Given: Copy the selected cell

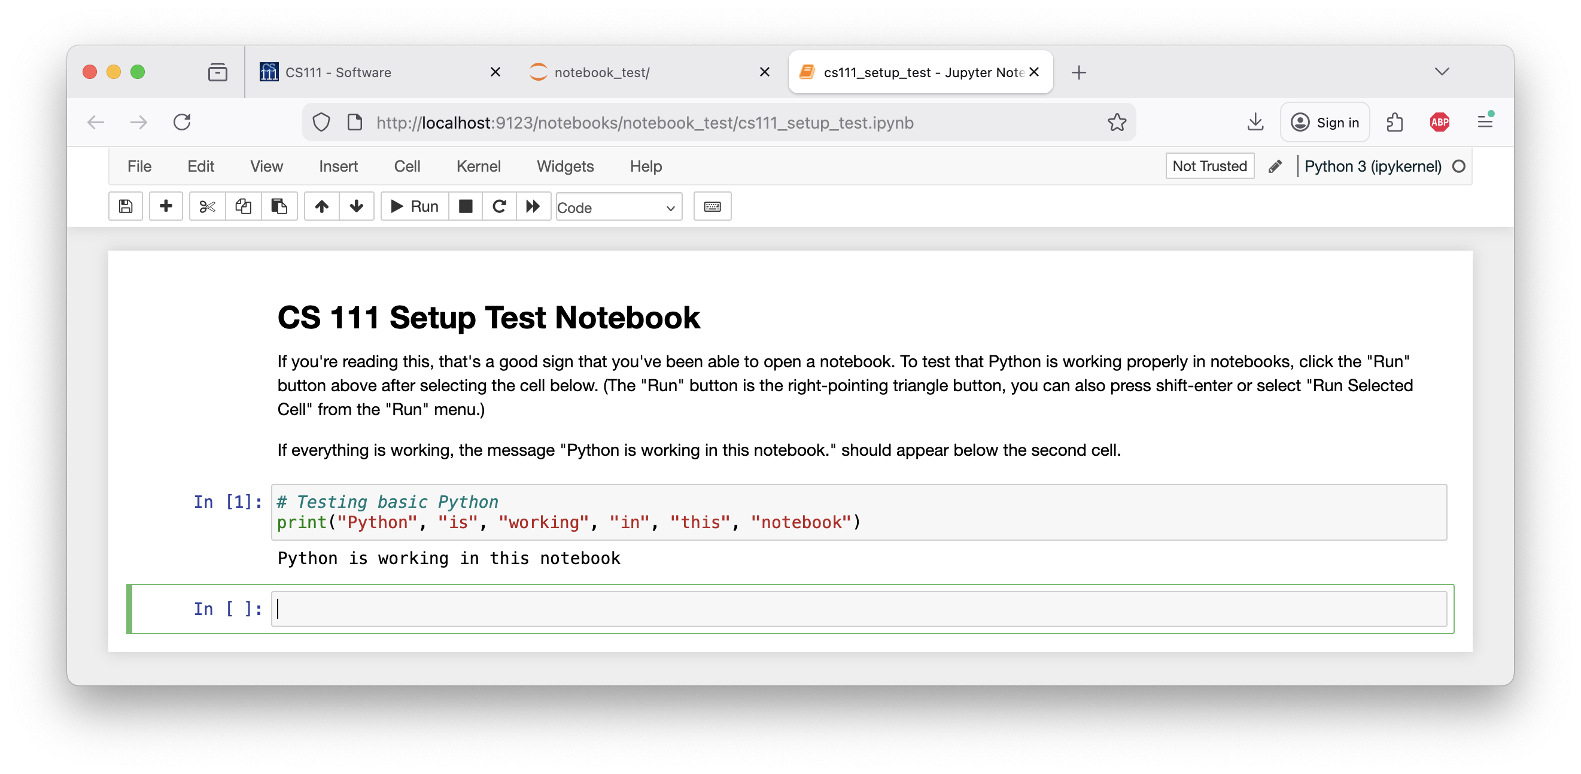Looking at the screenshot, I should [243, 207].
